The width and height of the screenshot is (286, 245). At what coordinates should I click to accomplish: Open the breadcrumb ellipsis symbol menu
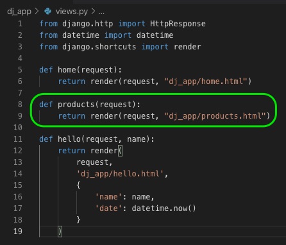click(101, 12)
